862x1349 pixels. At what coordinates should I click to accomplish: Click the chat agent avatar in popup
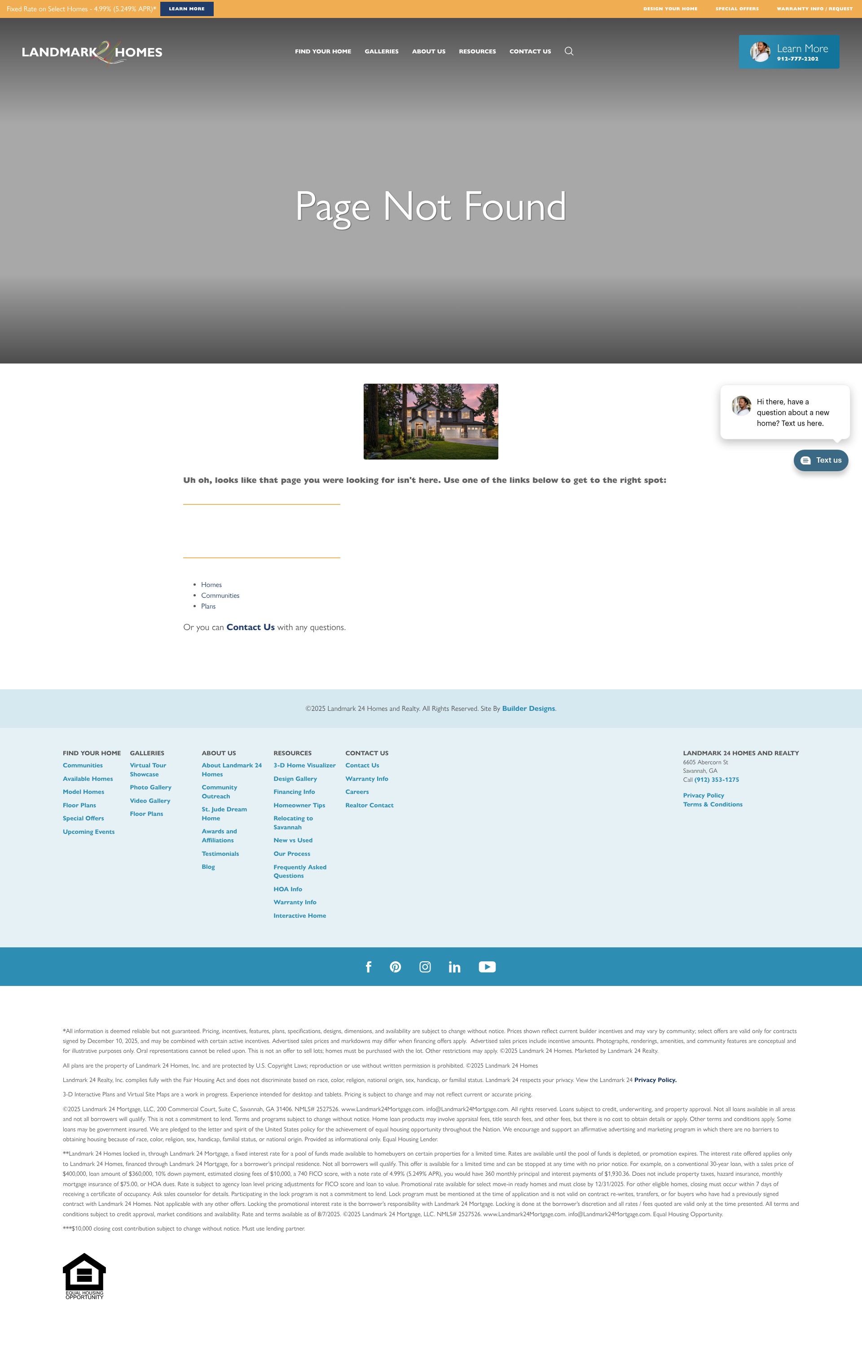tap(742, 405)
